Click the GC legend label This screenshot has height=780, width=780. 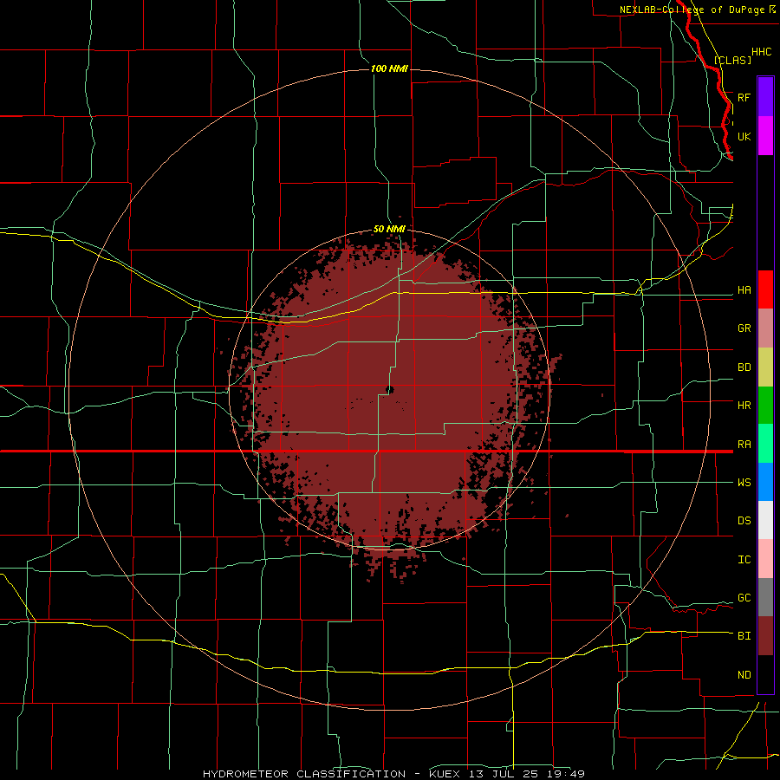click(744, 598)
